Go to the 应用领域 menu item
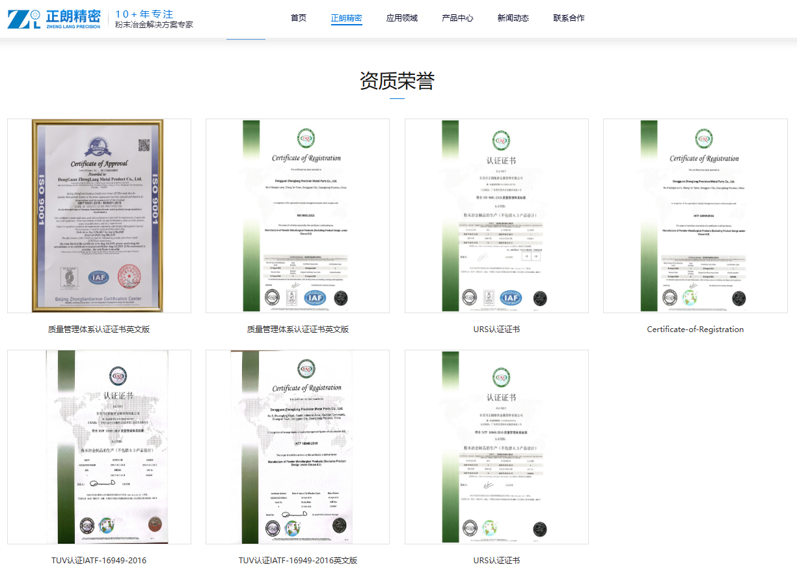This screenshot has width=797, height=575. point(401,18)
